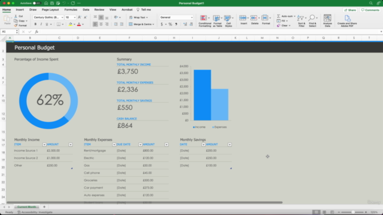Open the search magnifier in title bar
This screenshot has height=215, width=383.
(371, 3)
